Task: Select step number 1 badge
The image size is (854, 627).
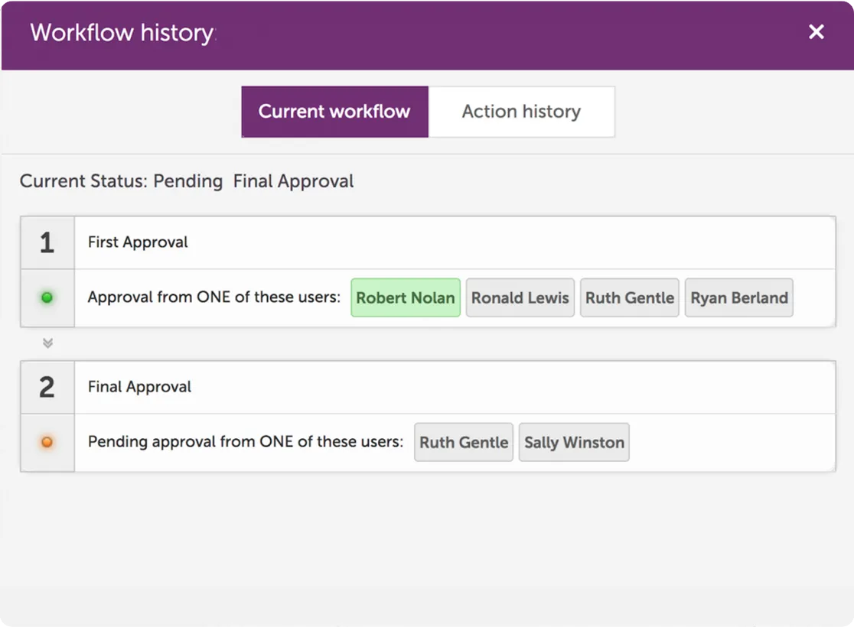Action: coord(47,243)
